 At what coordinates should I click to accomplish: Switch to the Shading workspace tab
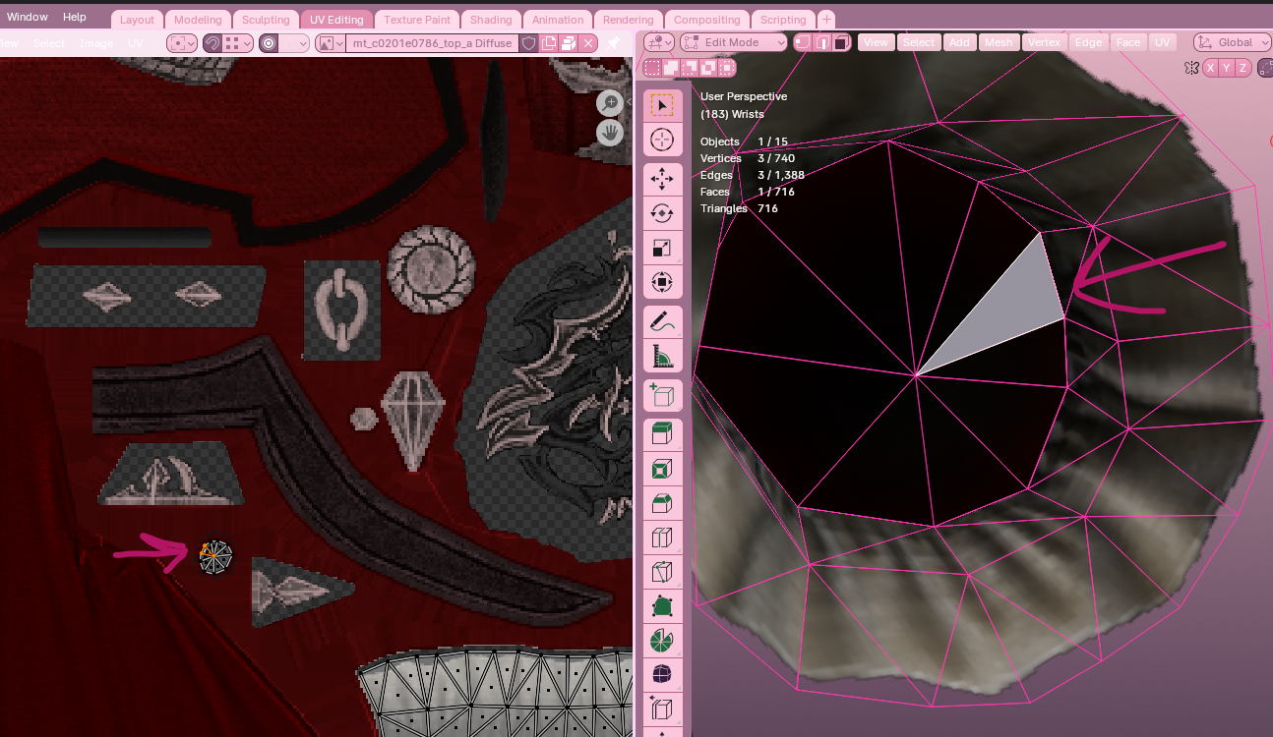[x=491, y=20]
